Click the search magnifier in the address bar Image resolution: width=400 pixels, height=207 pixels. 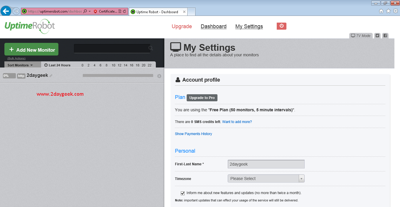pyautogui.click(x=85, y=11)
